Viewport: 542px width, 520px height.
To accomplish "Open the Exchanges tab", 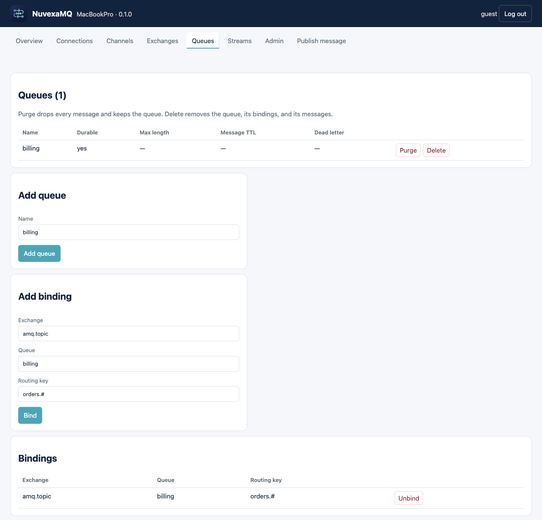I will tap(163, 41).
